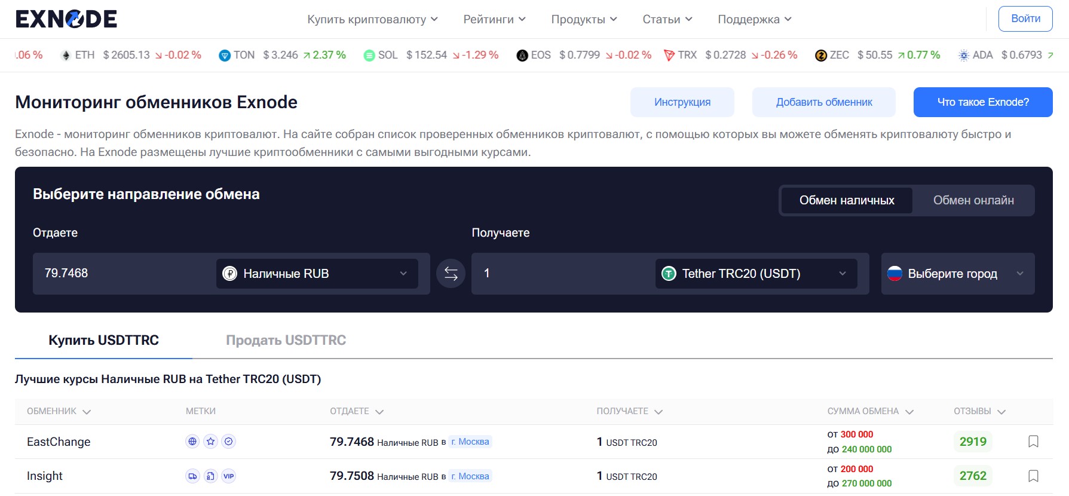The height and width of the screenshot is (496, 1069).
Task: Switch to Продать USDTTRC tab
Action: click(286, 341)
